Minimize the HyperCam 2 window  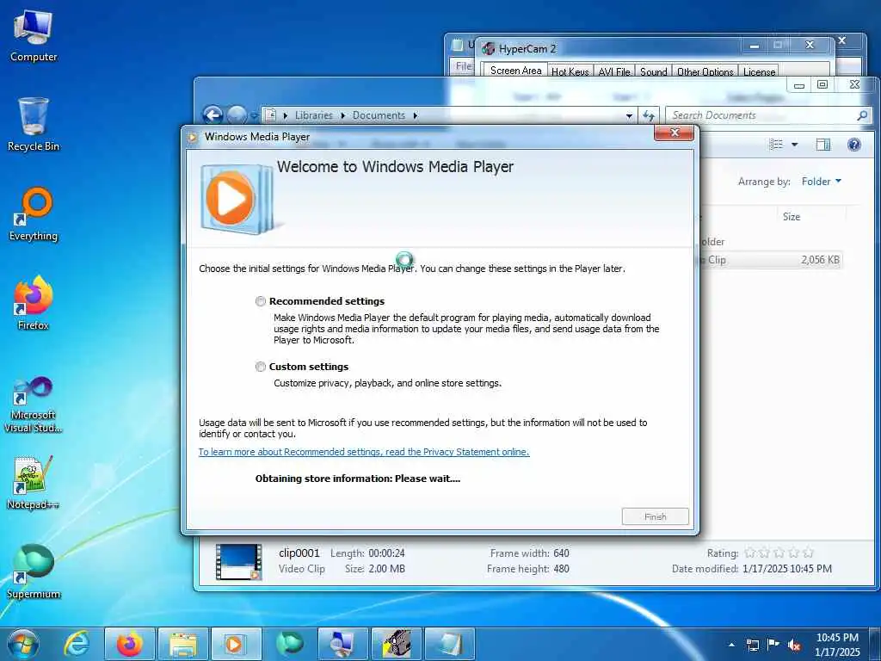click(754, 46)
